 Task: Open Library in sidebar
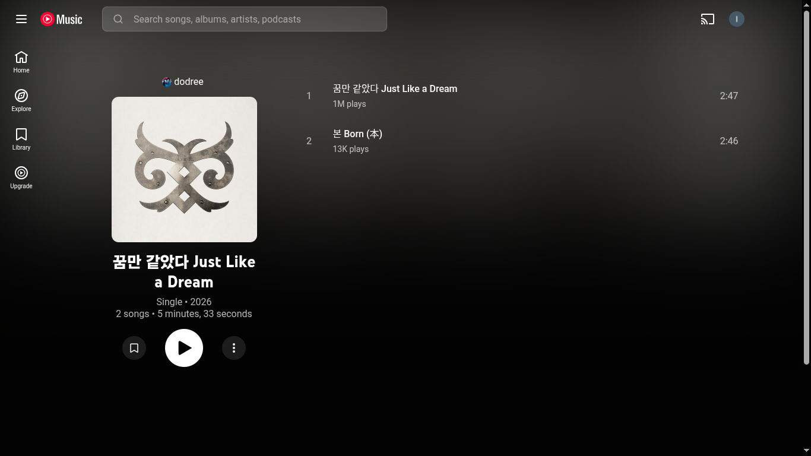point(21,140)
